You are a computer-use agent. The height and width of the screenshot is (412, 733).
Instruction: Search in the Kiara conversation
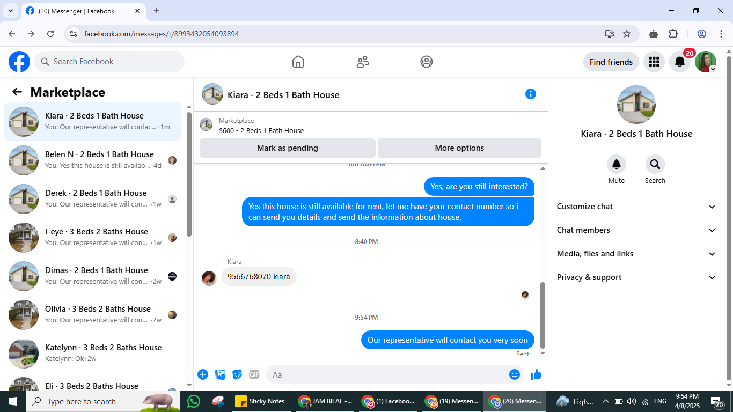coord(655,164)
